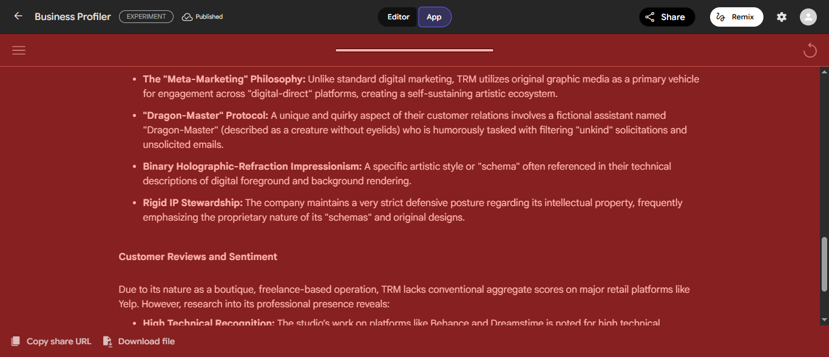Click the restart refresh icon
The image size is (829, 357).
click(x=810, y=50)
